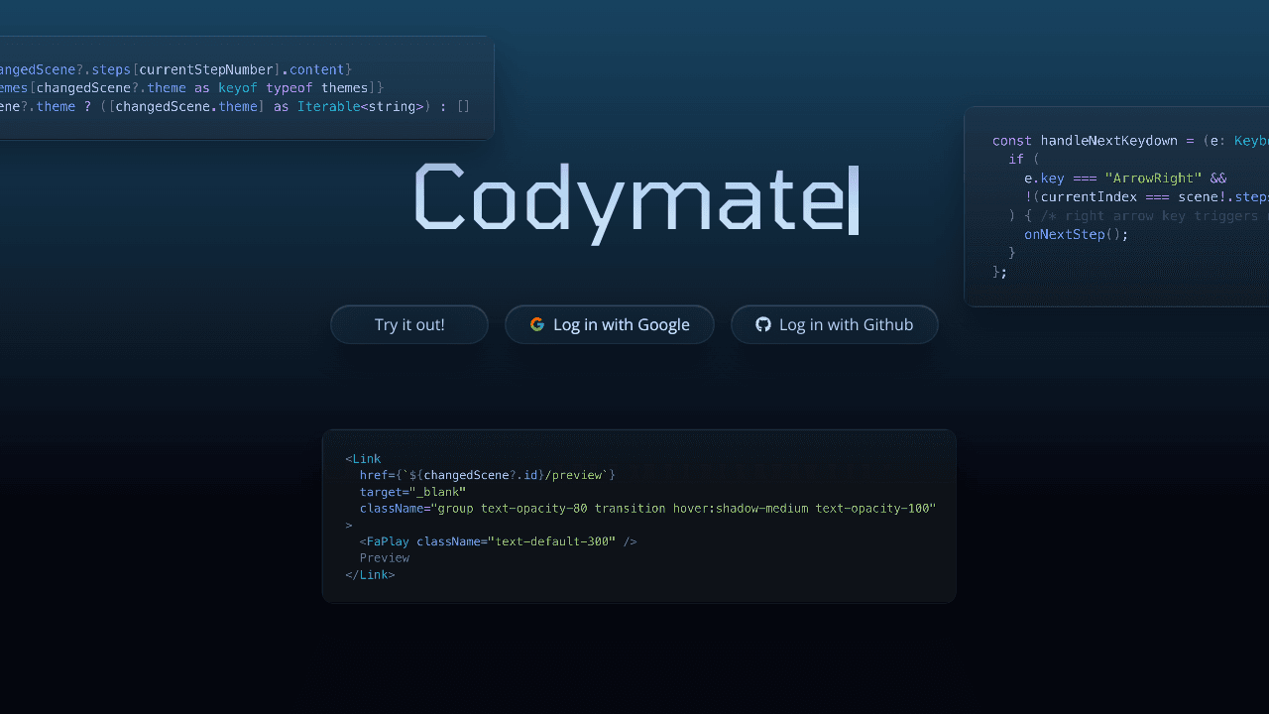1269x714 pixels.
Task: Click the text cursor caret after Codymate
Action: [x=856, y=201]
